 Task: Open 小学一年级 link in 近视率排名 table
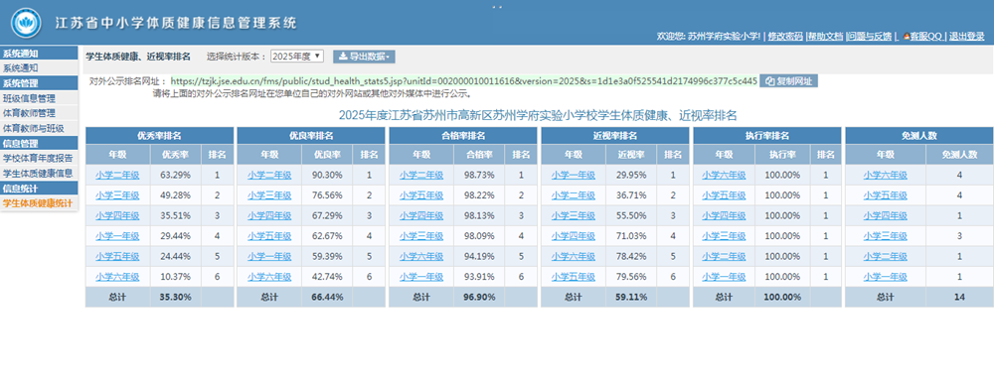coord(574,175)
